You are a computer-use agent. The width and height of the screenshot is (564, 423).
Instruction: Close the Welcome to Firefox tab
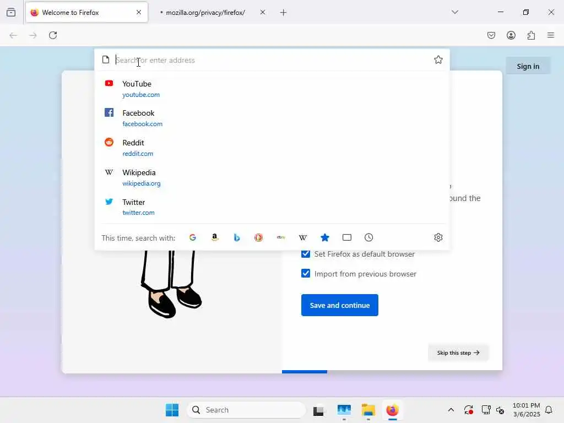point(139,12)
